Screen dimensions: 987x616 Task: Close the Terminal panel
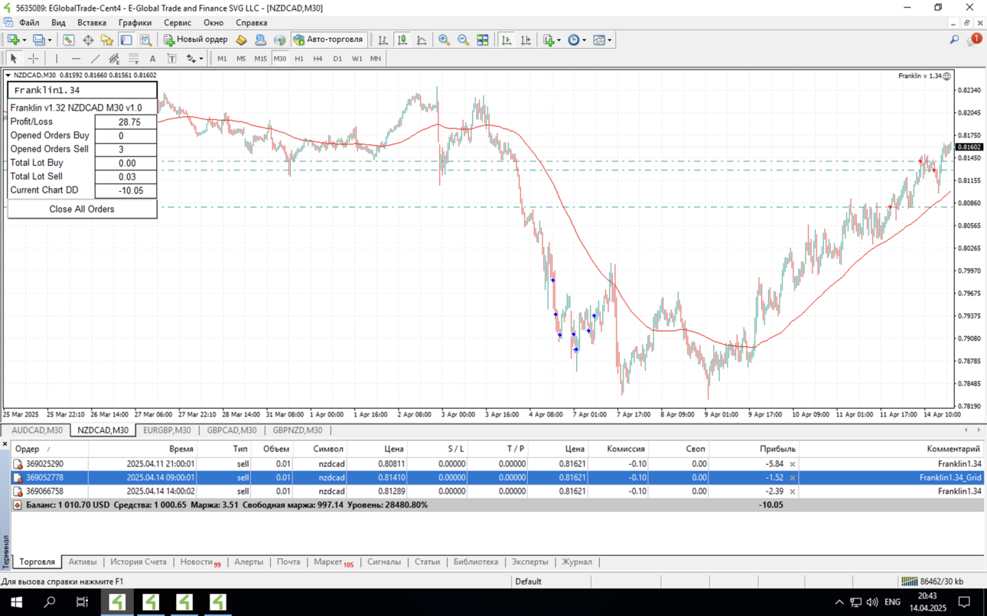coord(5,444)
